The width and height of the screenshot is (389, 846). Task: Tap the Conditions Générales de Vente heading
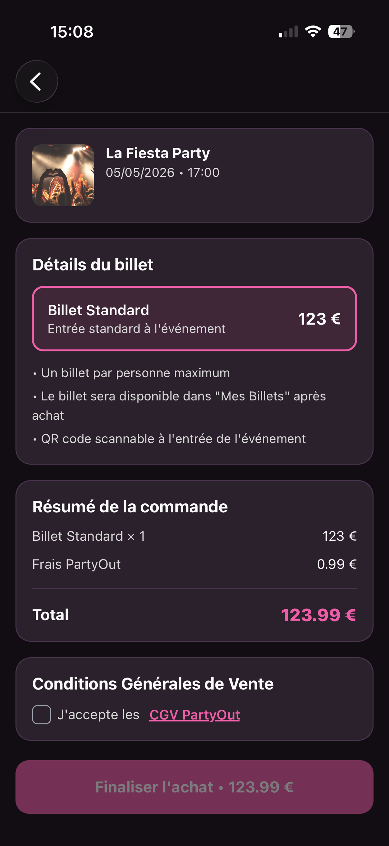pyautogui.click(x=153, y=684)
